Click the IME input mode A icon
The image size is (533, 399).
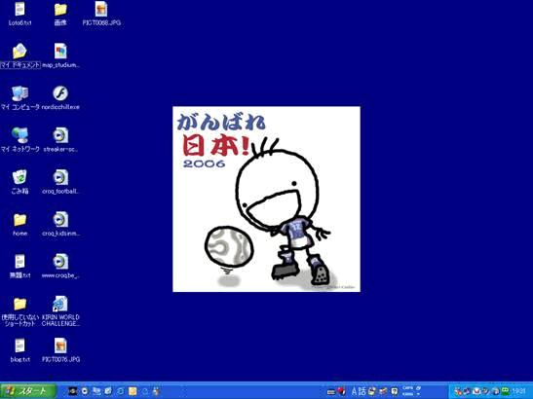pyautogui.click(x=355, y=391)
